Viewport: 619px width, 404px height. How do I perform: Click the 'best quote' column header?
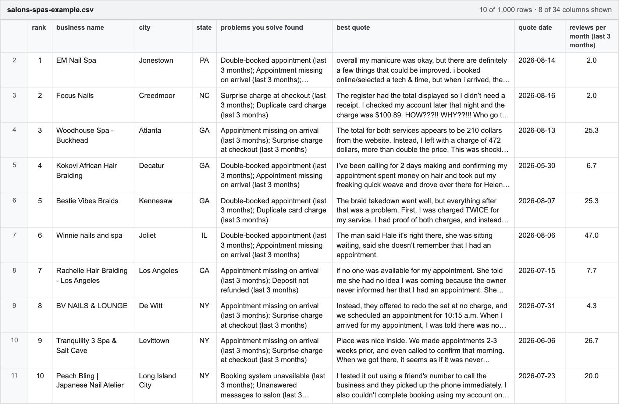click(423, 36)
